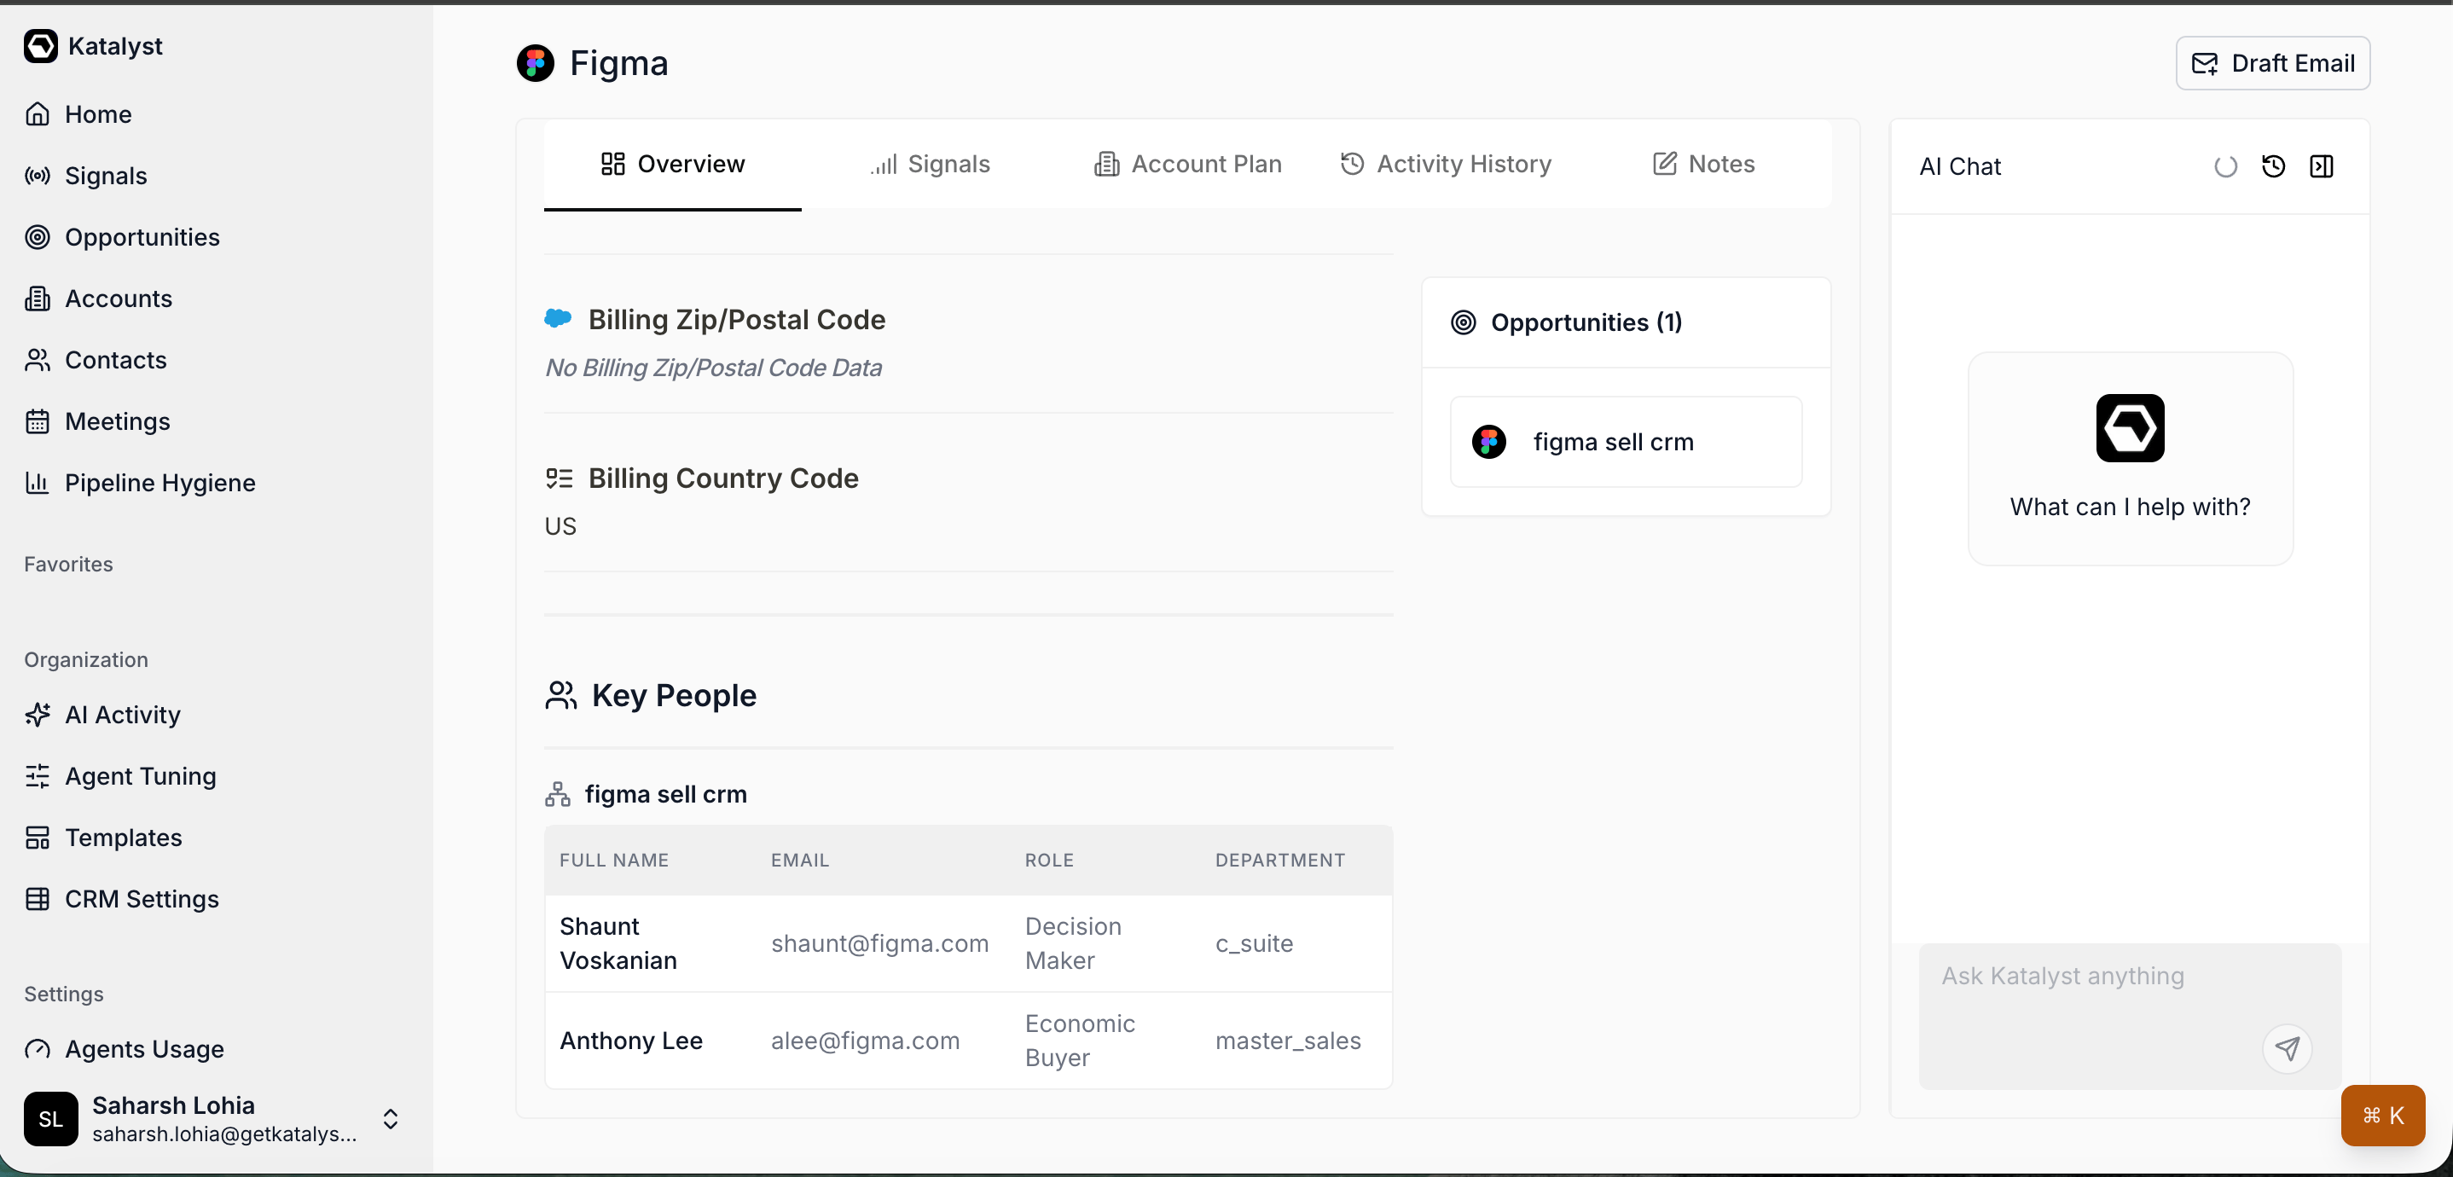Click the master_sales department cell

1287,1041
